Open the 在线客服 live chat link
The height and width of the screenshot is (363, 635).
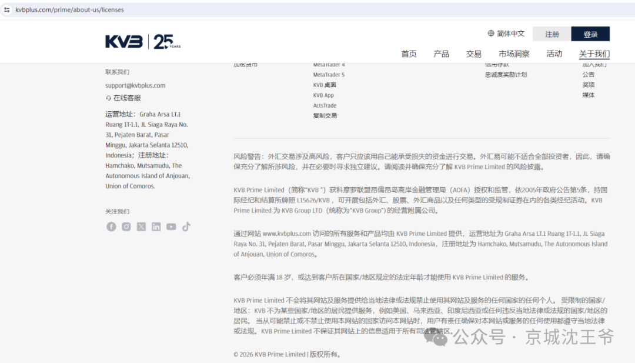(x=126, y=98)
